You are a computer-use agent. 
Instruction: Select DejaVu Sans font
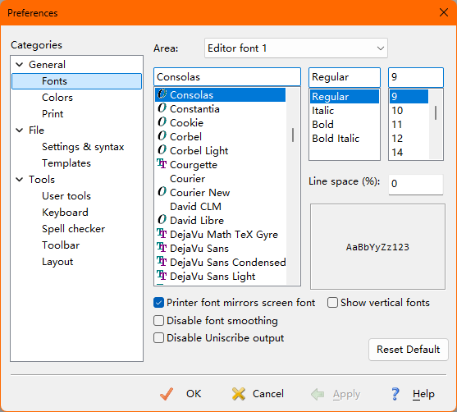(221, 248)
